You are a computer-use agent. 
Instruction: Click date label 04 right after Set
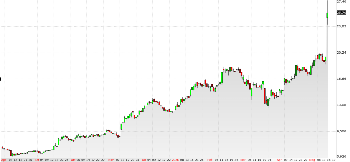pos(42,160)
